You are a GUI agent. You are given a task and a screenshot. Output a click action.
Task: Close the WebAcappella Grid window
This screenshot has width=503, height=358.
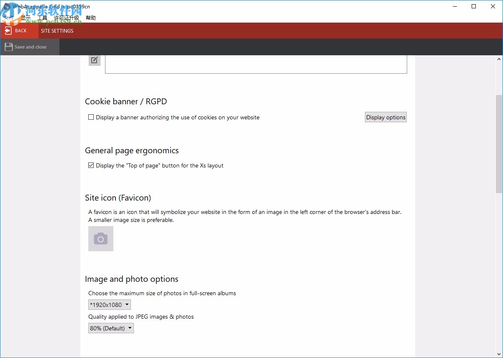[x=493, y=6]
